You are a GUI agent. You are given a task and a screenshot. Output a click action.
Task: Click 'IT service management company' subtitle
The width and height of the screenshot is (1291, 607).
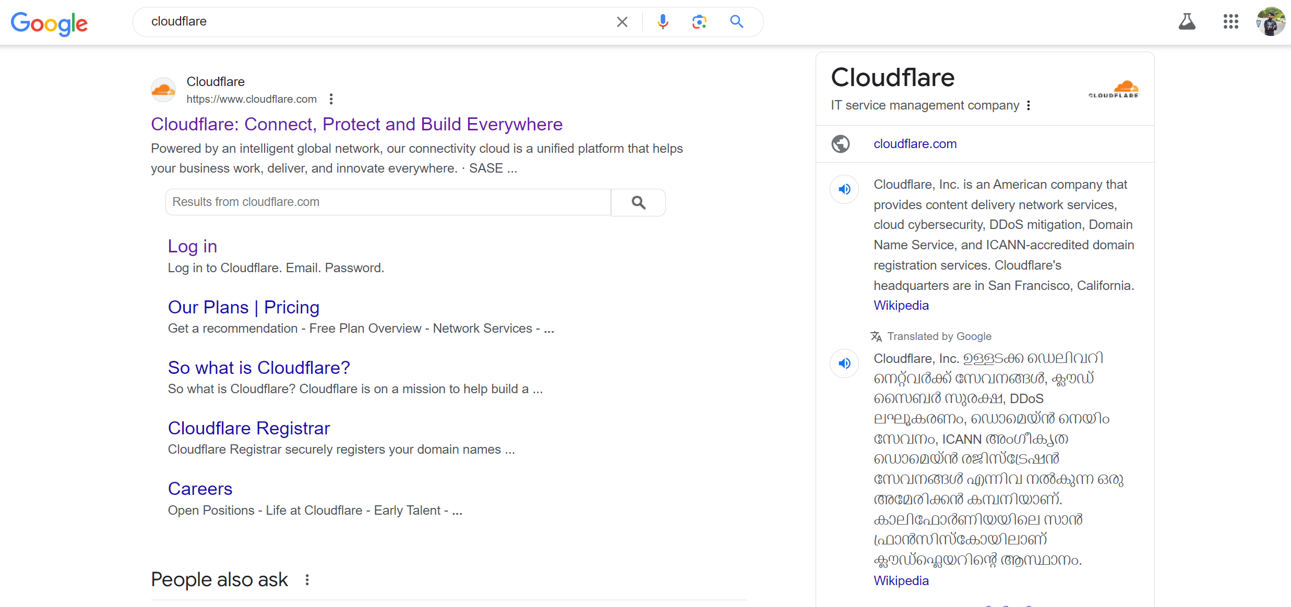pos(925,105)
